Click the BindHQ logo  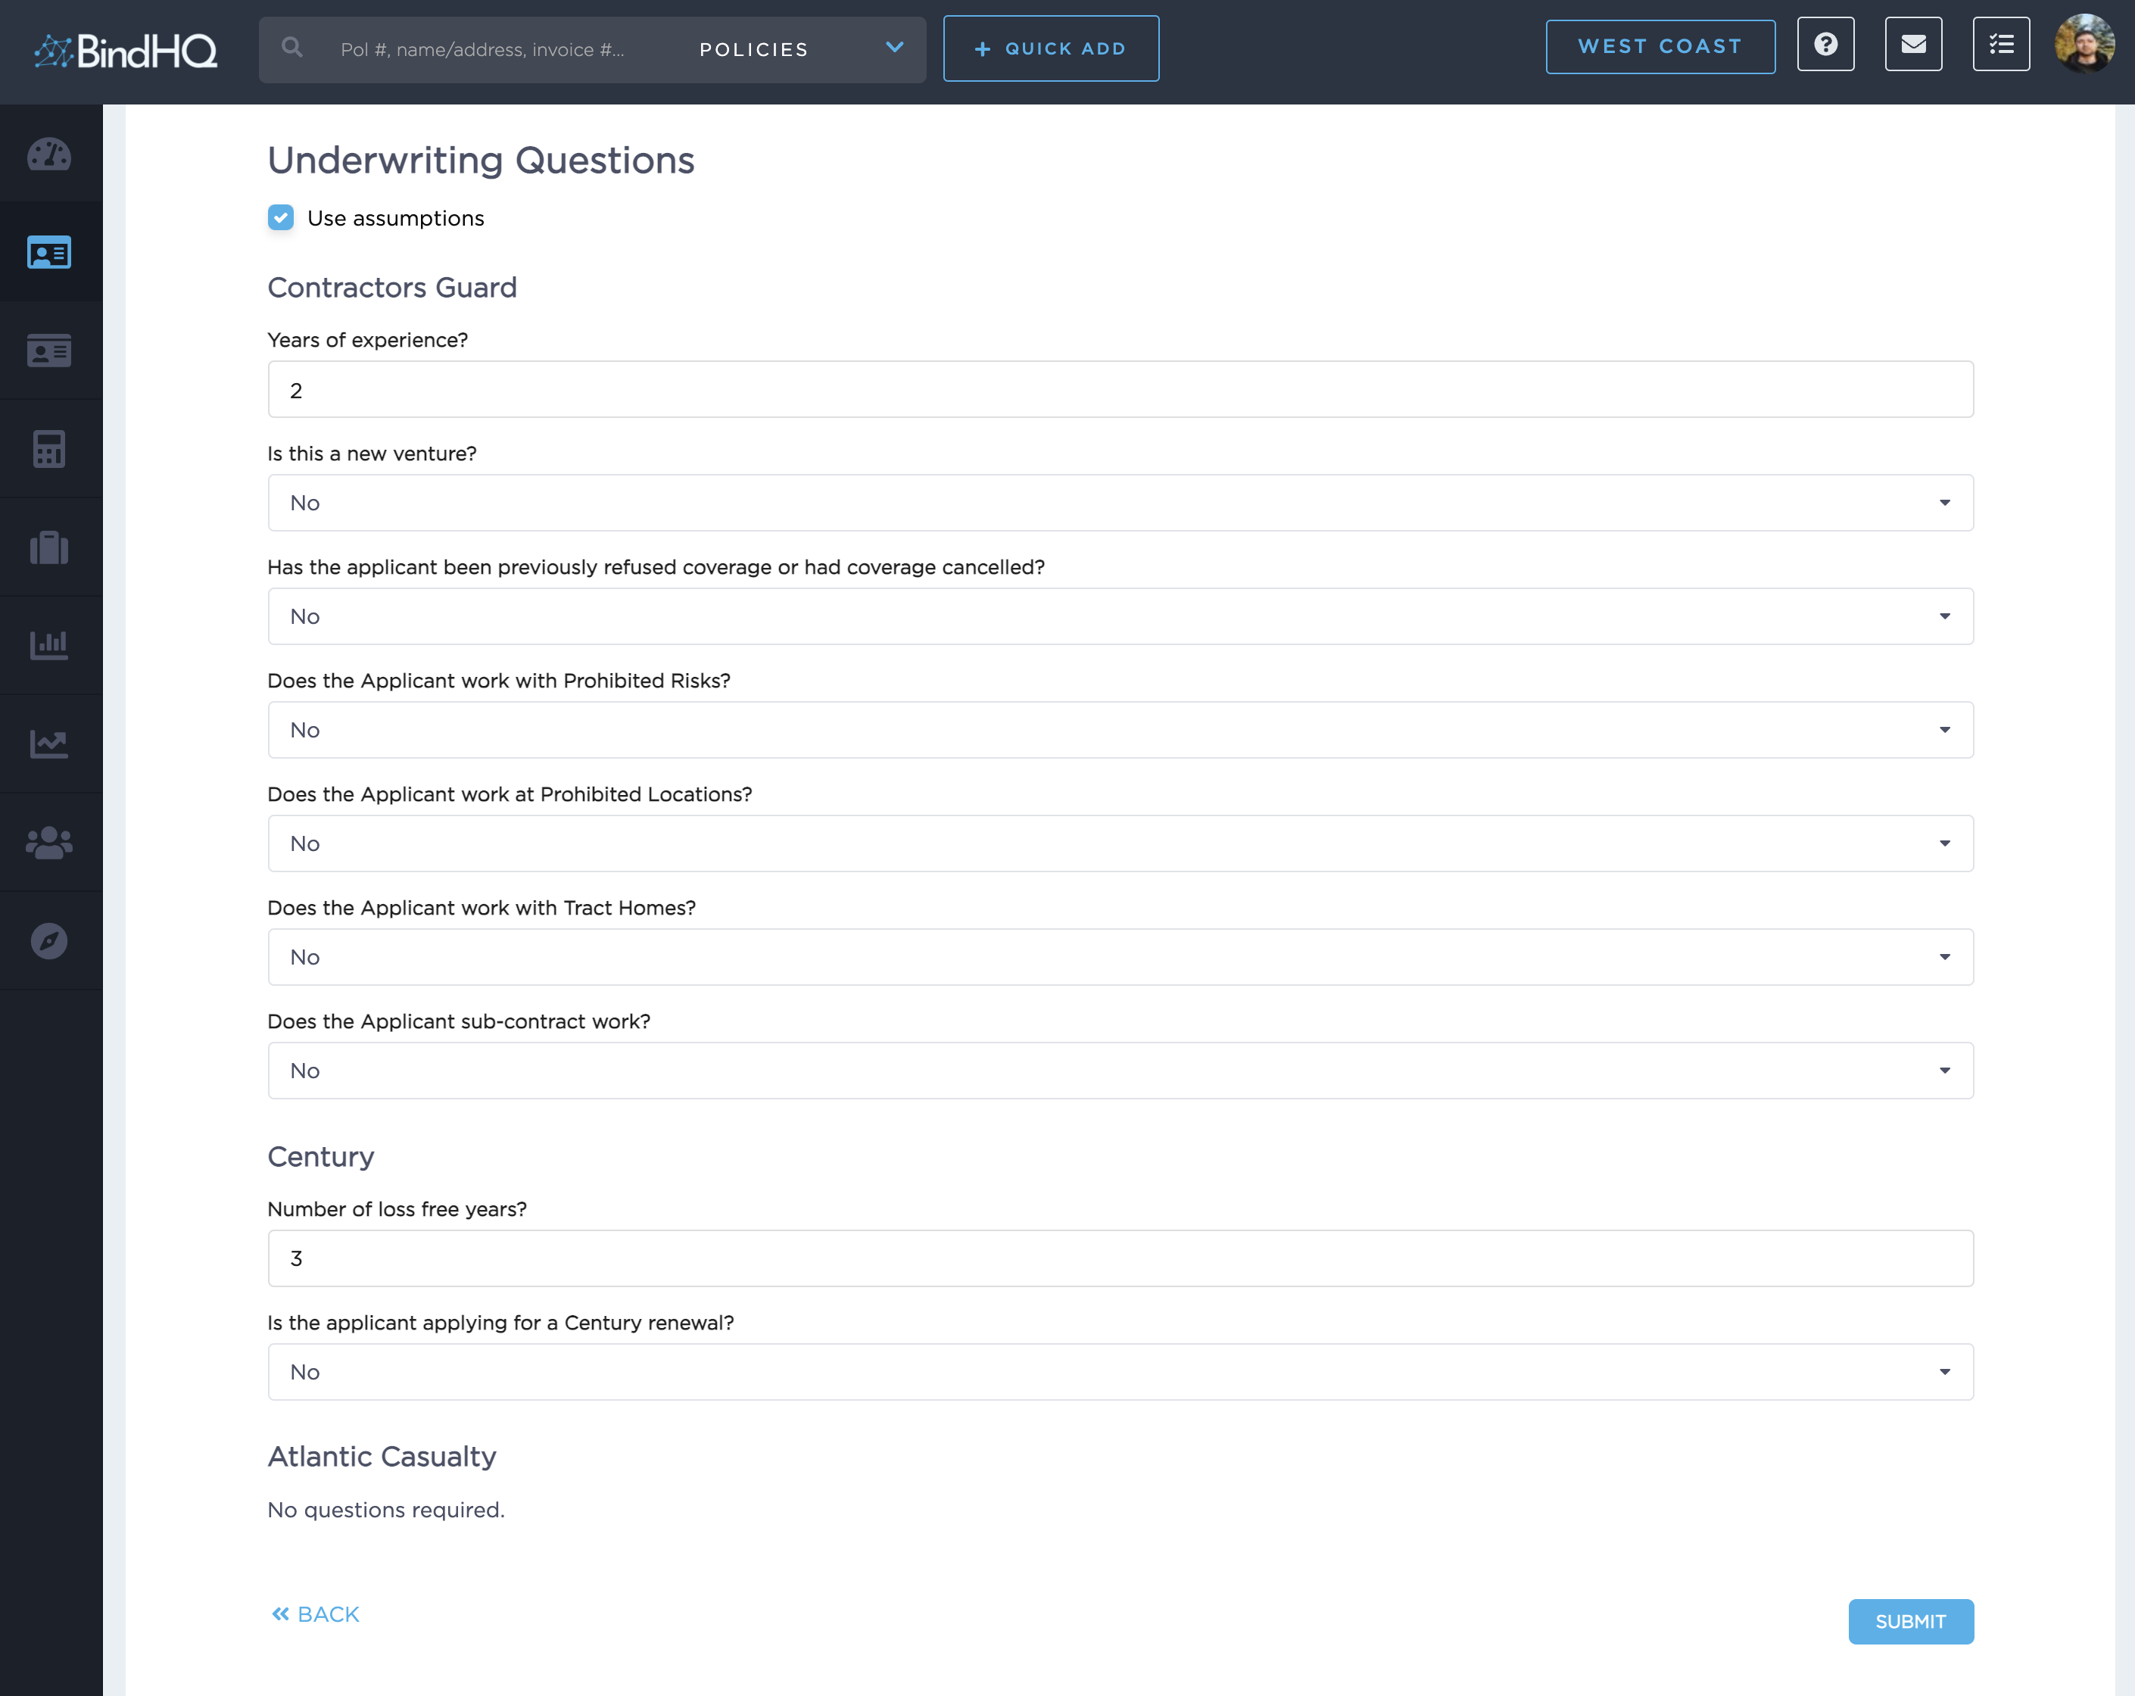pyautogui.click(x=126, y=51)
